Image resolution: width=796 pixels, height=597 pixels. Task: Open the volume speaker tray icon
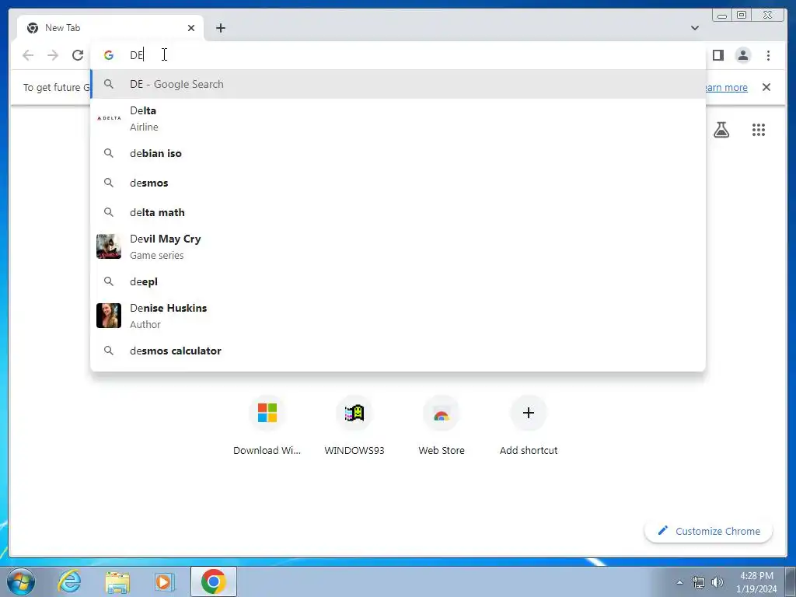[717, 582]
